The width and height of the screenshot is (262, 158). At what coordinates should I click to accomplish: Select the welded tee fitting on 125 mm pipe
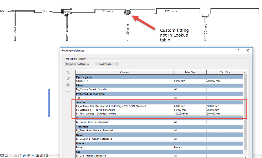[205, 13]
